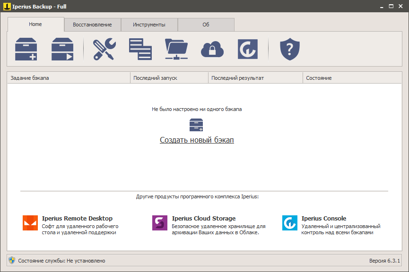Open the settings wrench icon on toolbar
This screenshot has height=272, width=409.
[105, 49]
